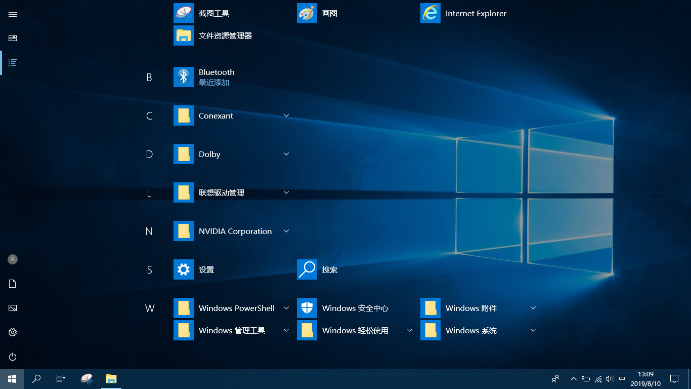Screen dimensions: 691x389
Task: Open 文件资源管理器 in the app list
Action: tap(232, 36)
